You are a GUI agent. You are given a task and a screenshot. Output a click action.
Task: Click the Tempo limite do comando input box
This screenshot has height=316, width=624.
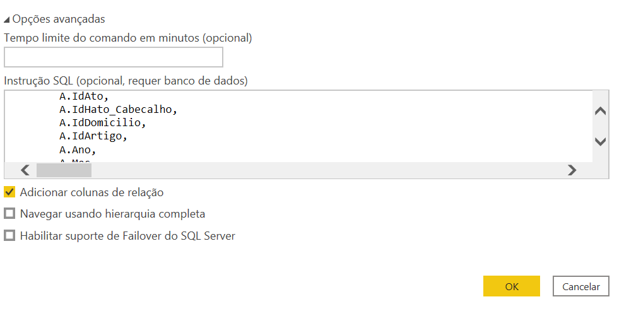click(114, 57)
